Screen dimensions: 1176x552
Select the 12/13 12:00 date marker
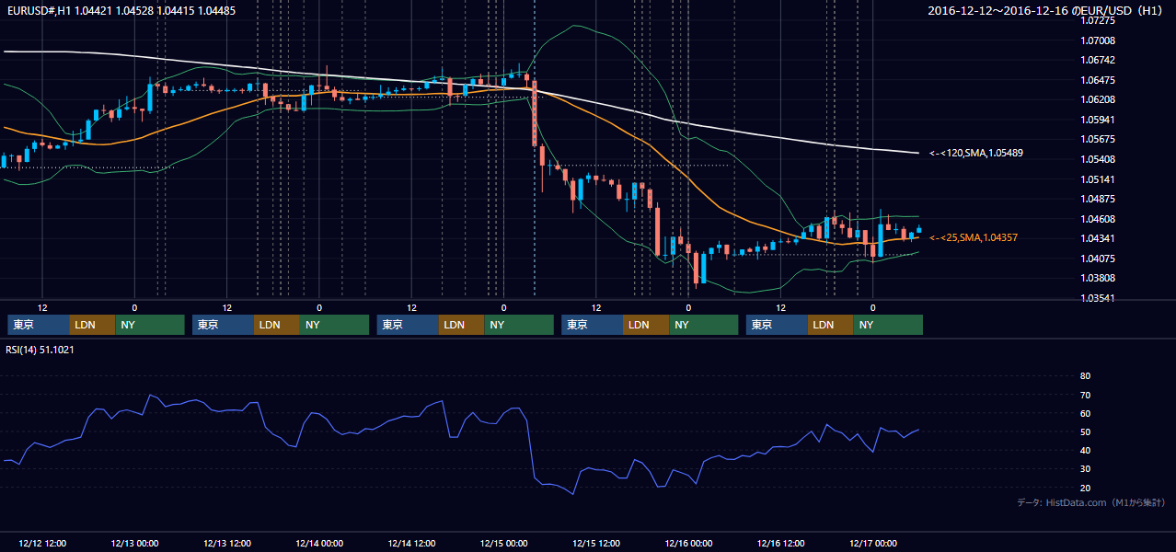coord(227,543)
